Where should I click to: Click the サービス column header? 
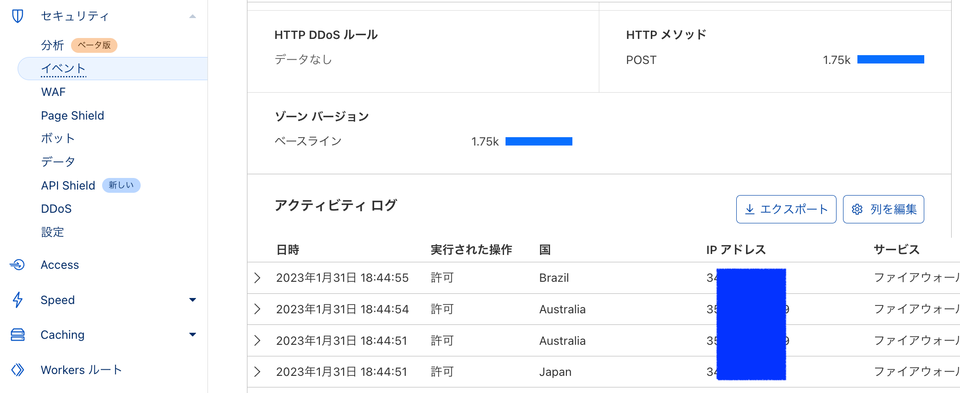click(x=896, y=250)
